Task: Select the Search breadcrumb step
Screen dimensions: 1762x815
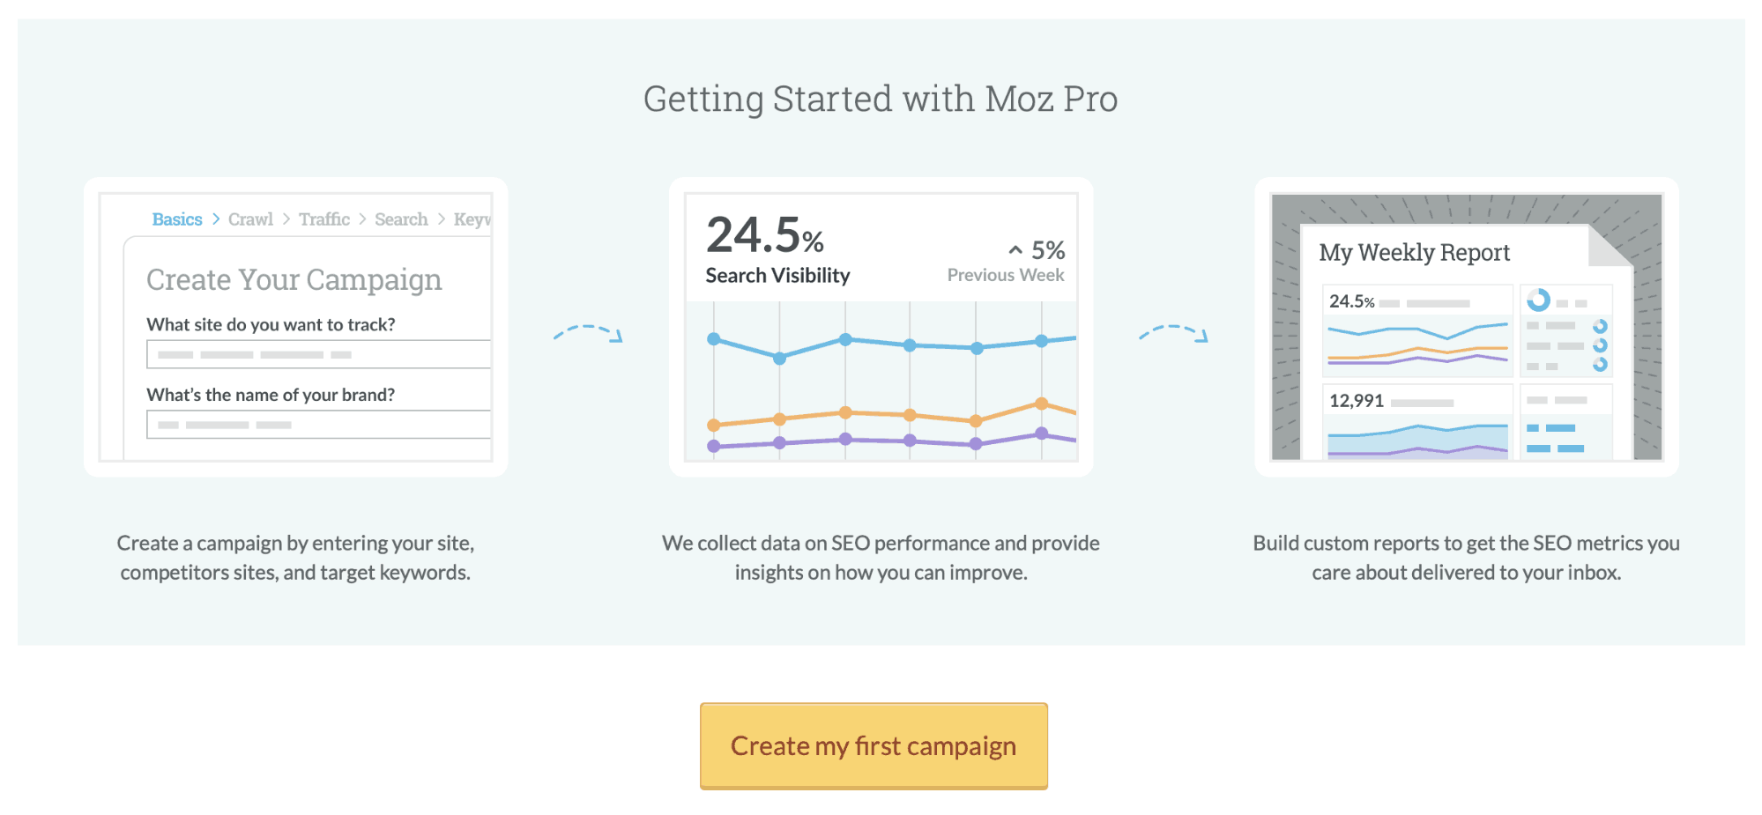Action: click(x=401, y=219)
